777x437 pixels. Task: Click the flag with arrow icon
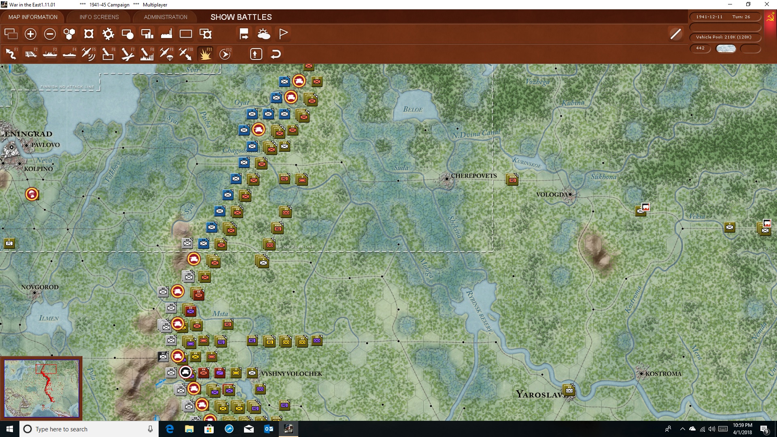click(244, 34)
